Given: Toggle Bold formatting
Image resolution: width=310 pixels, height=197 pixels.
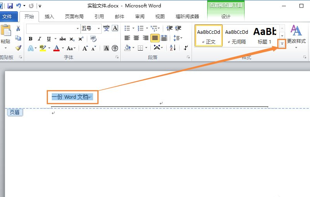Looking at the screenshot, I should coord(30,39).
